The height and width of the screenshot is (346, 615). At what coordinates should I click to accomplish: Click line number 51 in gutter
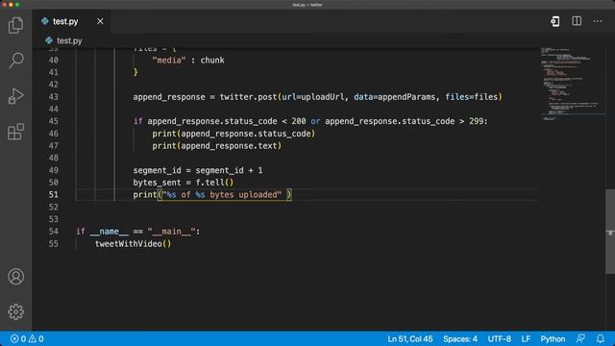point(54,194)
